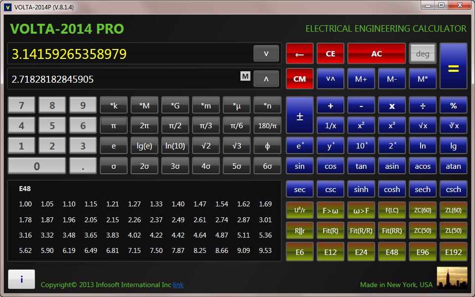Toggle the deg angle mode button
The width and height of the screenshot is (475, 297).
point(423,53)
